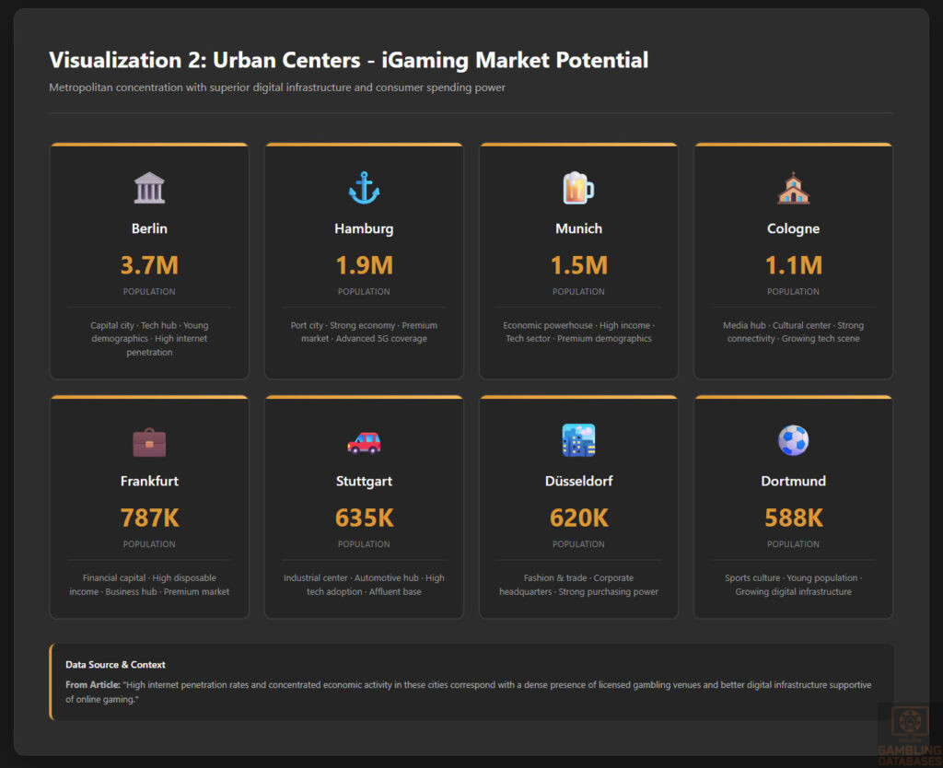Click the visualization title heading
This screenshot has width=943, height=768.
coord(348,60)
